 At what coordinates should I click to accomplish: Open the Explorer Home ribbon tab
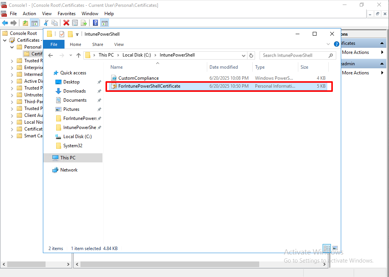pos(76,44)
